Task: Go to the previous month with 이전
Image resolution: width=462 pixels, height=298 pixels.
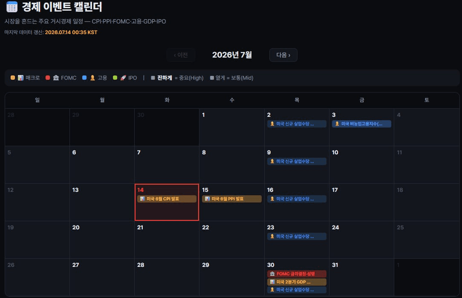Action: coord(181,55)
